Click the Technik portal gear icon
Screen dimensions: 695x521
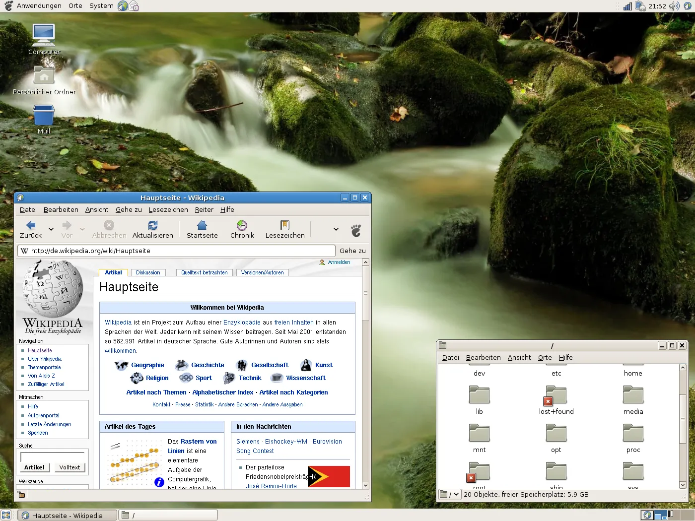tap(229, 378)
